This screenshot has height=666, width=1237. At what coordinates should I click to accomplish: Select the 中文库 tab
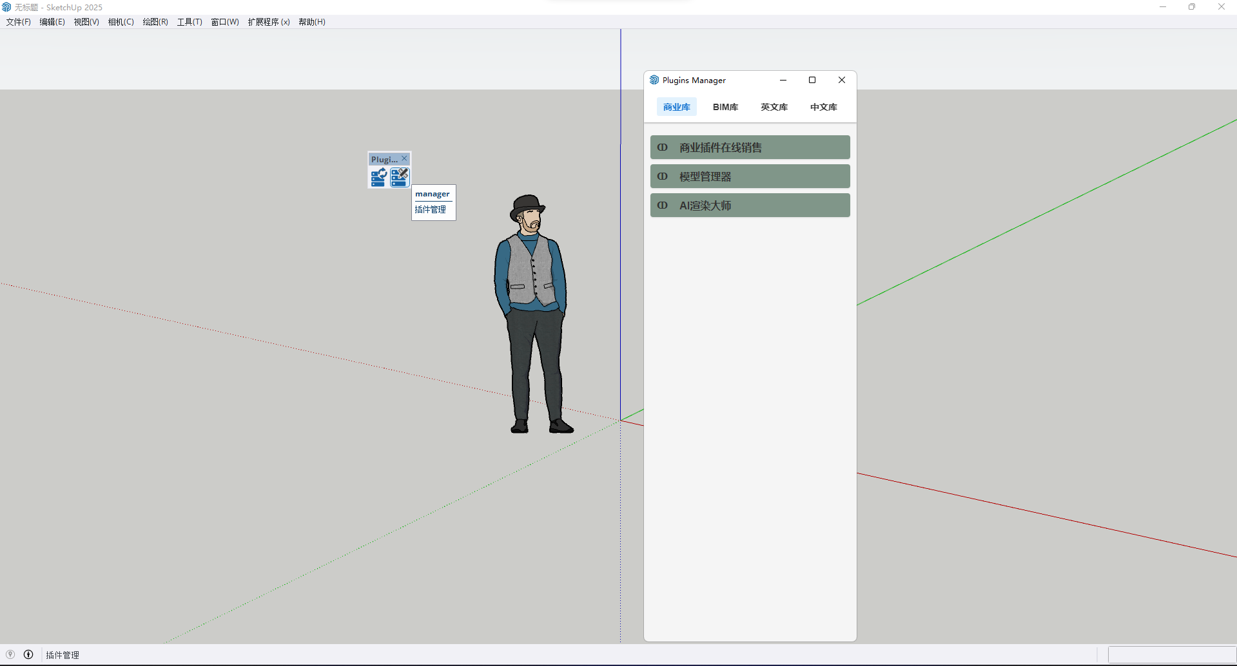coord(823,107)
